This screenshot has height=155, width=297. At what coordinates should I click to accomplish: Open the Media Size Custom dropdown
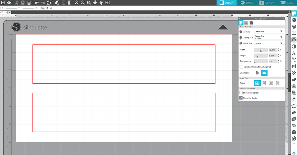[269, 43]
